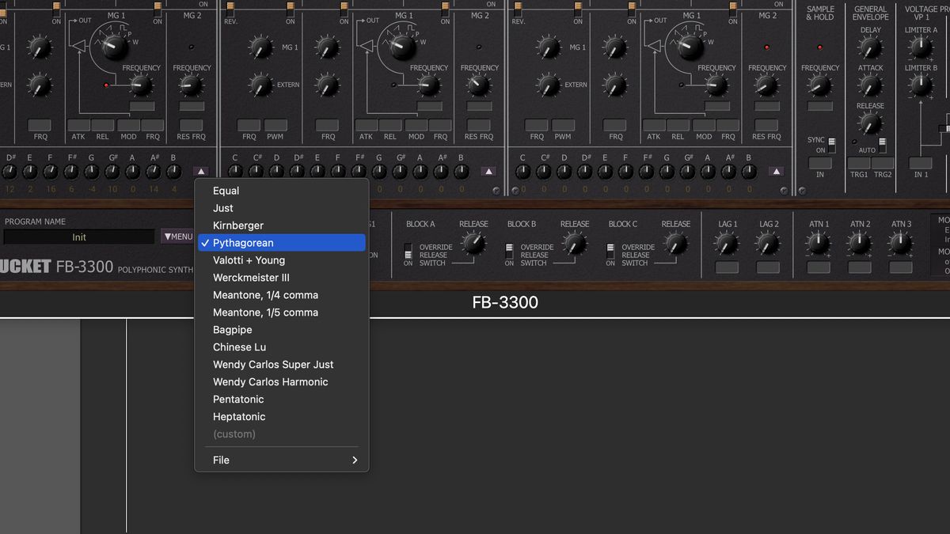Click the Block A RELEASE knob
Image resolution: width=950 pixels, height=534 pixels.
[x=473, y=244]
